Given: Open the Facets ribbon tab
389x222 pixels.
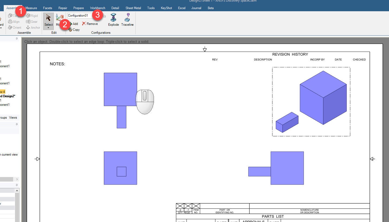Looking at the screenshot, I should [48, 8].
